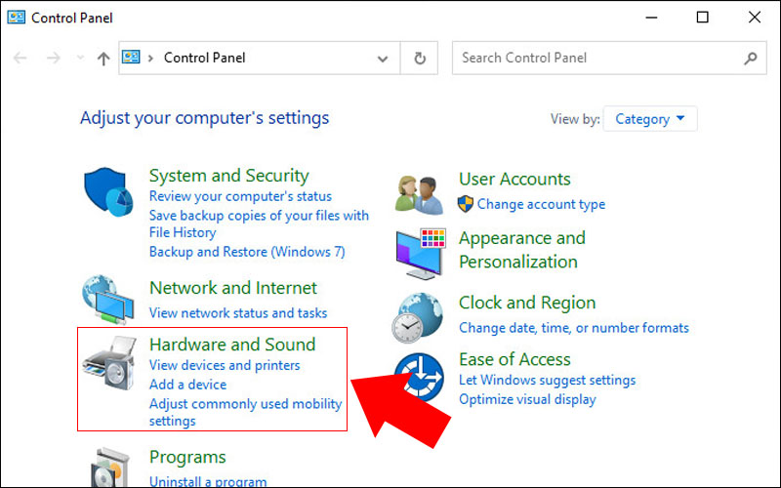Click the search magnifier icon
The image size is (781, 488).
pos(750,59)
